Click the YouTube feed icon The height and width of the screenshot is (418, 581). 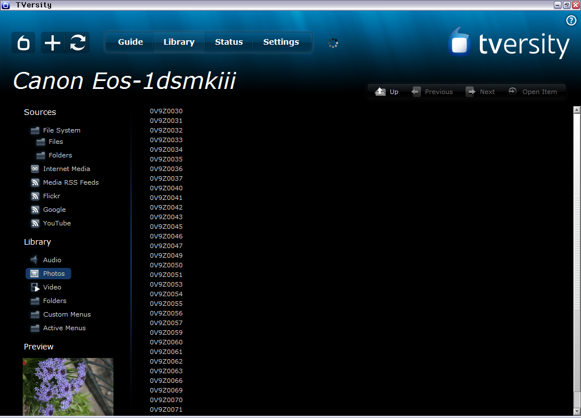pos(35,223)
